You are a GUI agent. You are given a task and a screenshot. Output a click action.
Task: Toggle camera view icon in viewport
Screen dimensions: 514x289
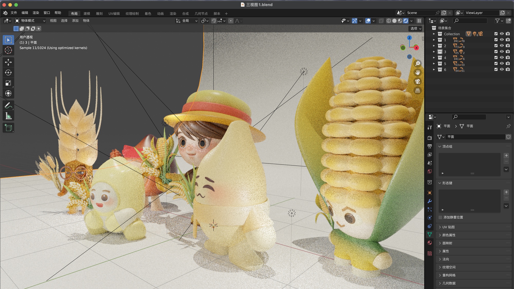pyautogui.click(x=418, y=81)
